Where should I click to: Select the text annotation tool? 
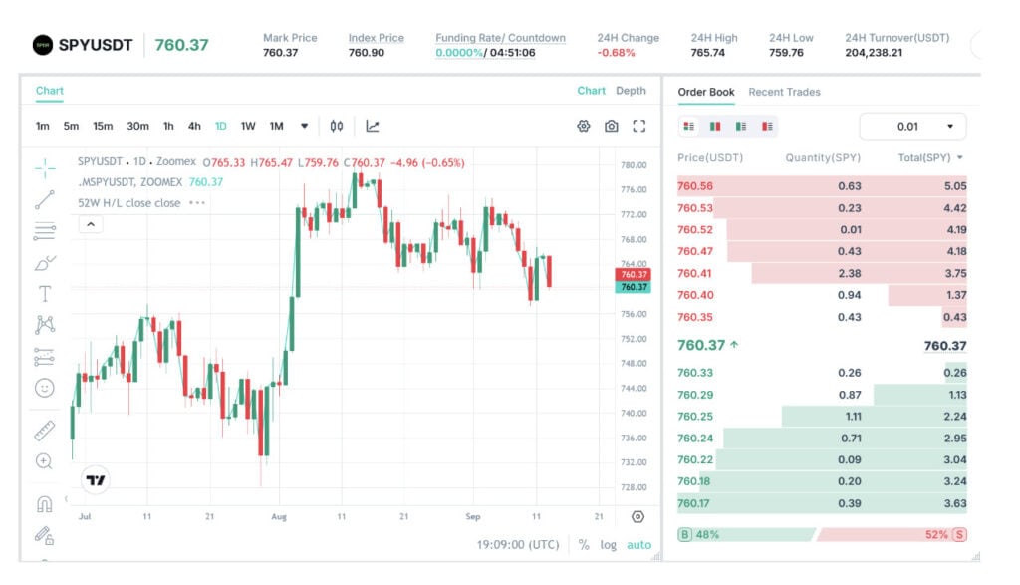[x=45, y=294]
